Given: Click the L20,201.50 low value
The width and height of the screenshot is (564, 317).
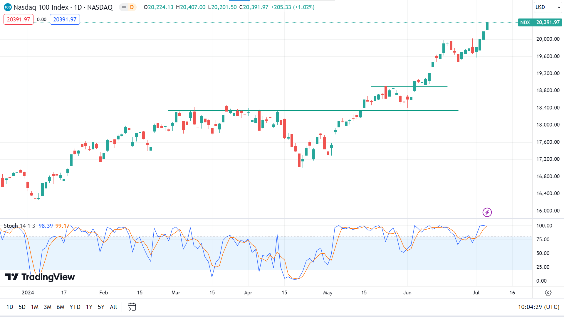Looking at the screenshot, I should click(222, 7).
